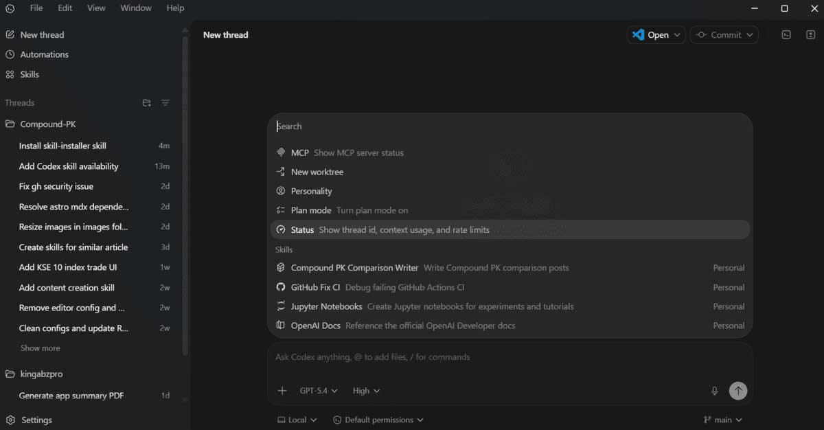Click the Codex app logo icon
Screen dimensions: 824x430
pyautogui.click(x=10, y=8)
